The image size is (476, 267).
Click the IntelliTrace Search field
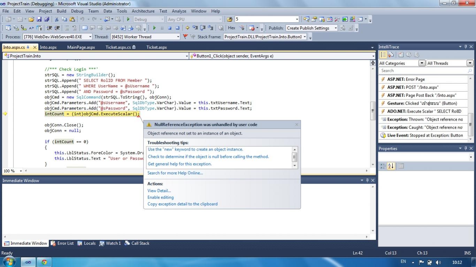point(425,71)
